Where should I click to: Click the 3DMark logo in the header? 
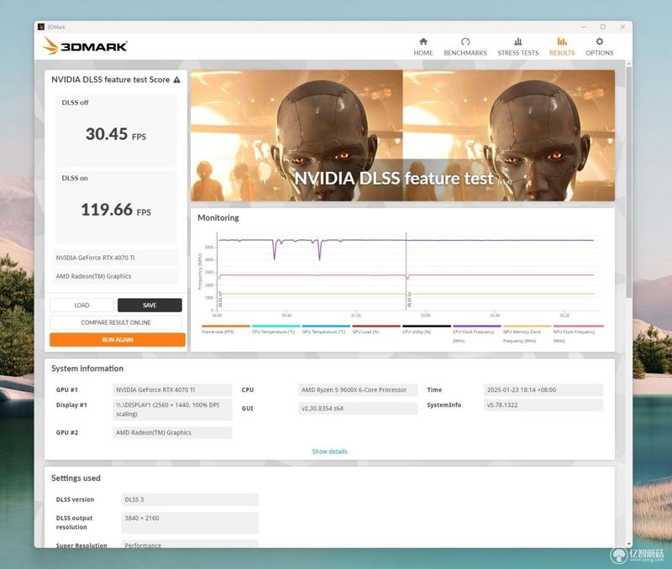click(85, 46)
